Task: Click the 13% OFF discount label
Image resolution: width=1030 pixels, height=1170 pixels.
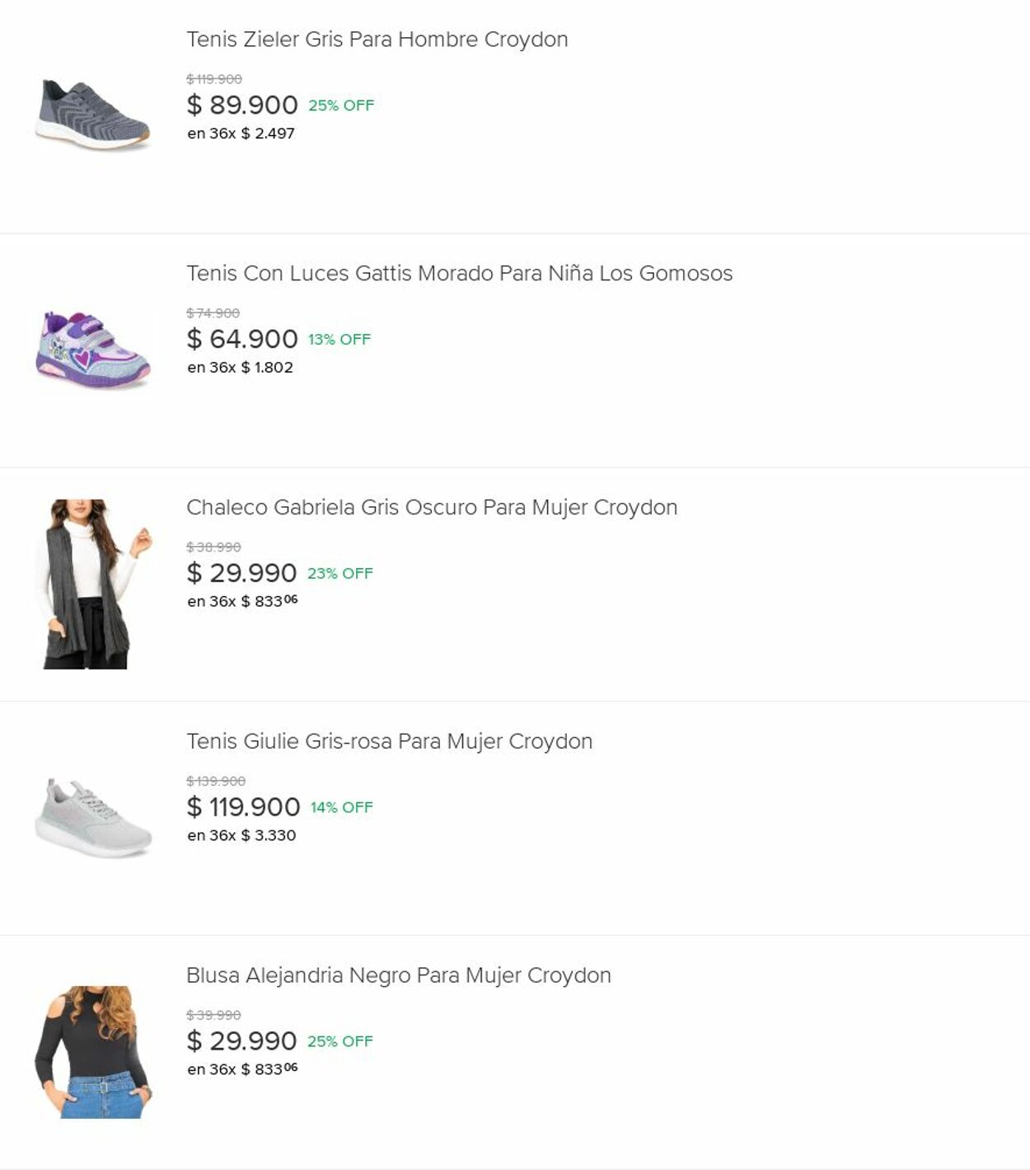Action: pyautogui.click(x=339, y=340)
